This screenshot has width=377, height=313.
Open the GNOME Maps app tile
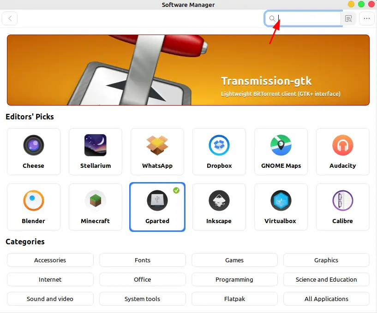[x=281, y=152]
